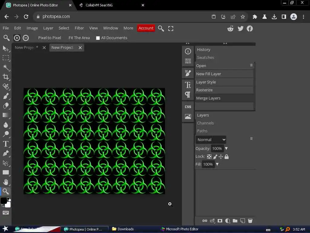This screenshot has width=310, height=233.
Task: Click the red Account button
Action: tap(146, 28)
